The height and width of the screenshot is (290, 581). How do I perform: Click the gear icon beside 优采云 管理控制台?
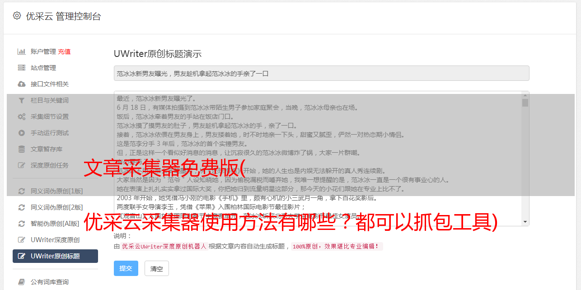17,16
